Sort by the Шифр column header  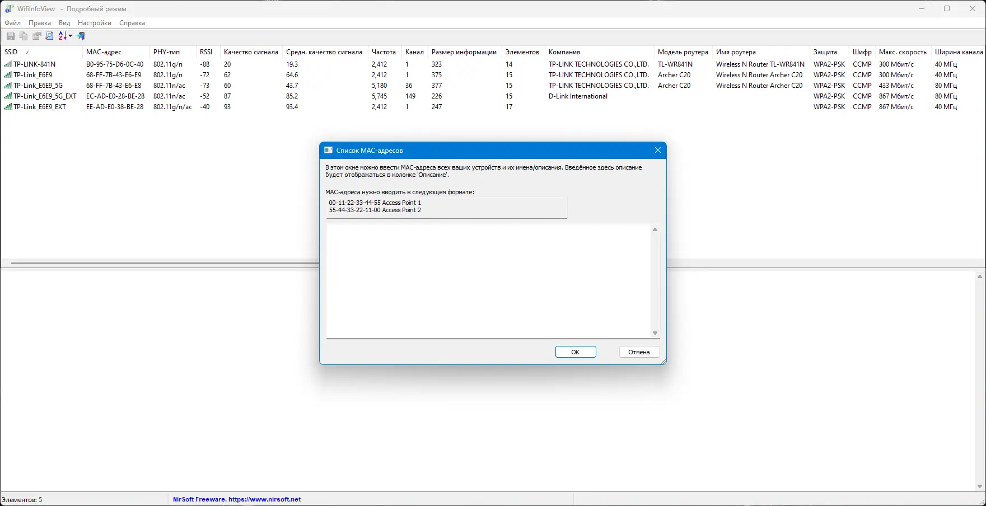[x=862, y=52]
